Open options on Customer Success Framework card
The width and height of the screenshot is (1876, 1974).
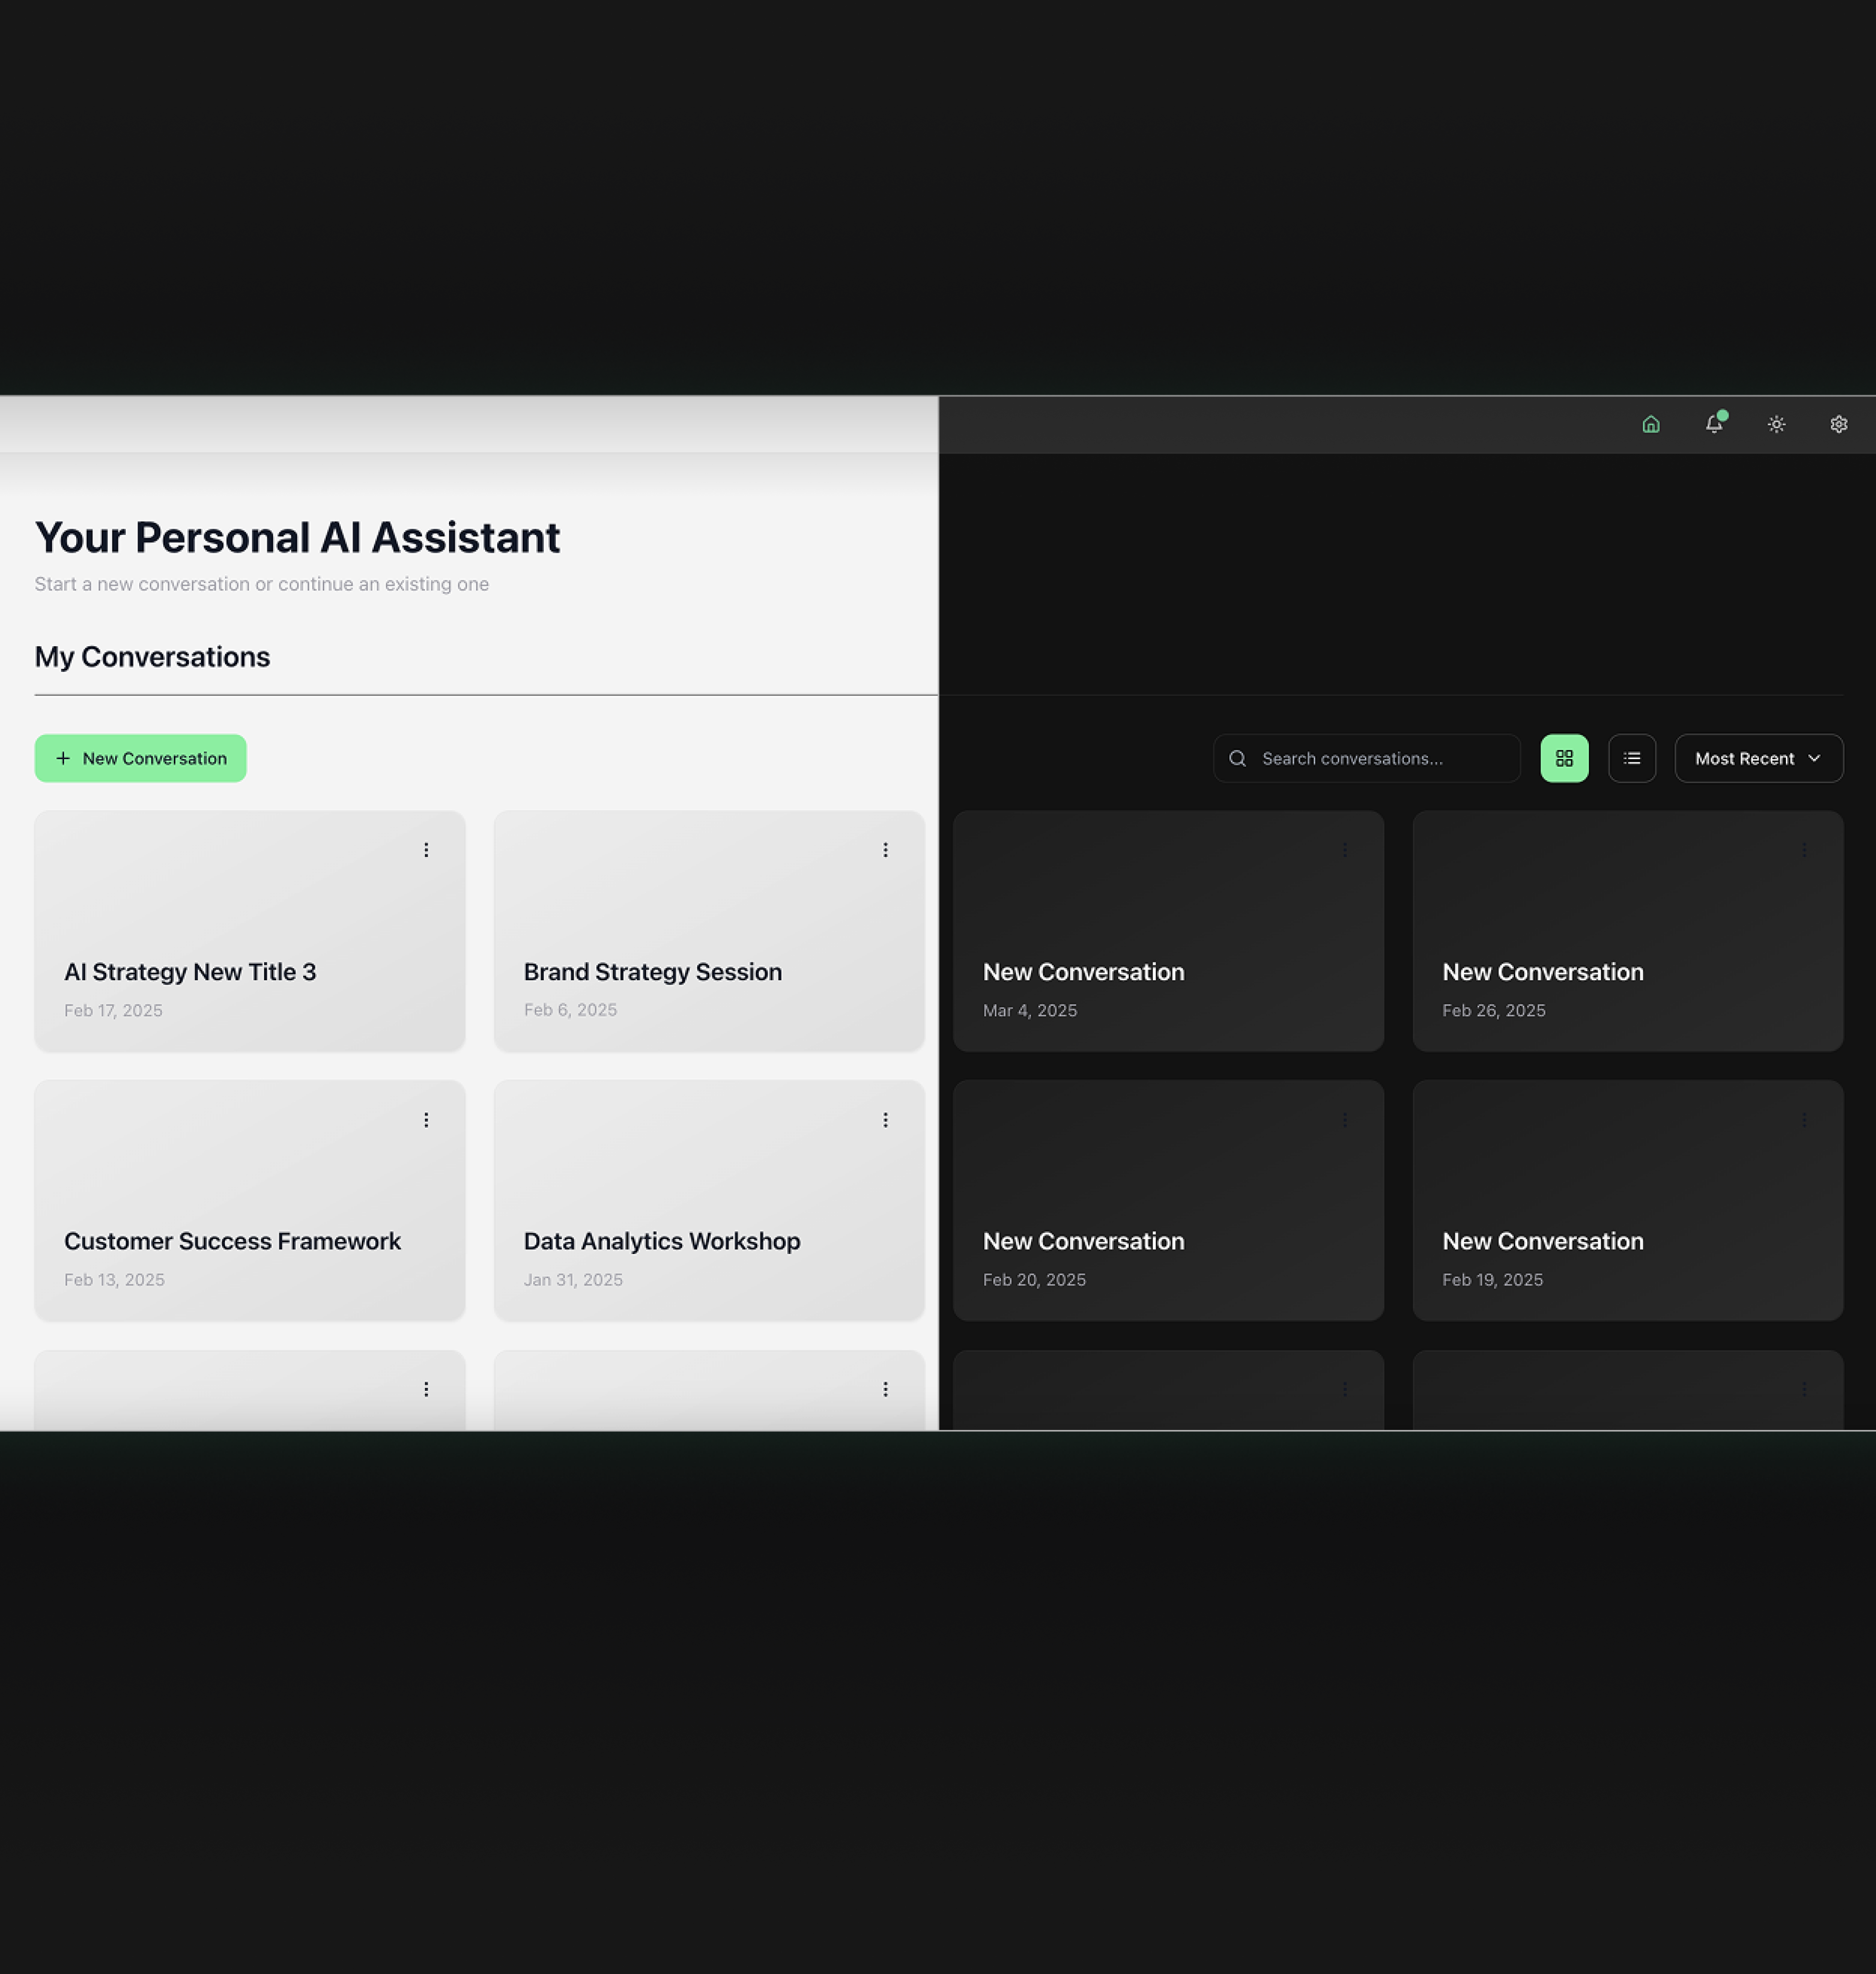426,1120
